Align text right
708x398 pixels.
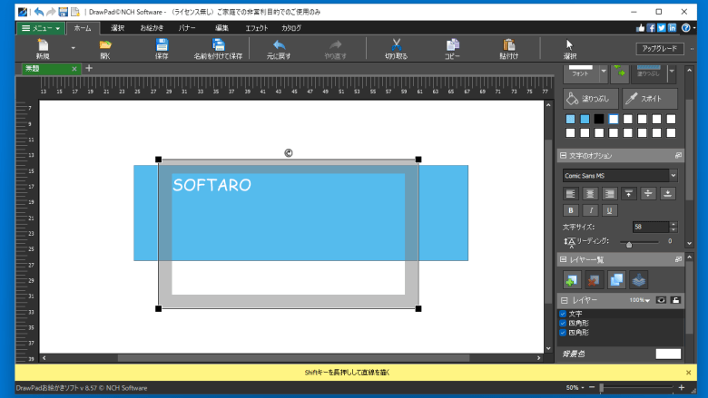point(609,194)
